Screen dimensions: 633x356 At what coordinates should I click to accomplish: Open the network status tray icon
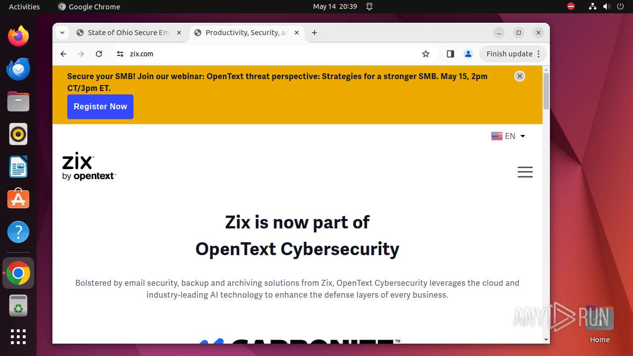point(592,6)
